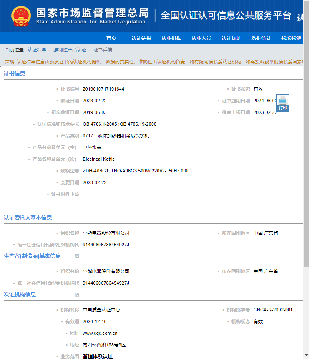This screenshot has height=359, width=309.
Task: Click the vertical scrollbar thumb
Action: coord(306,134)
